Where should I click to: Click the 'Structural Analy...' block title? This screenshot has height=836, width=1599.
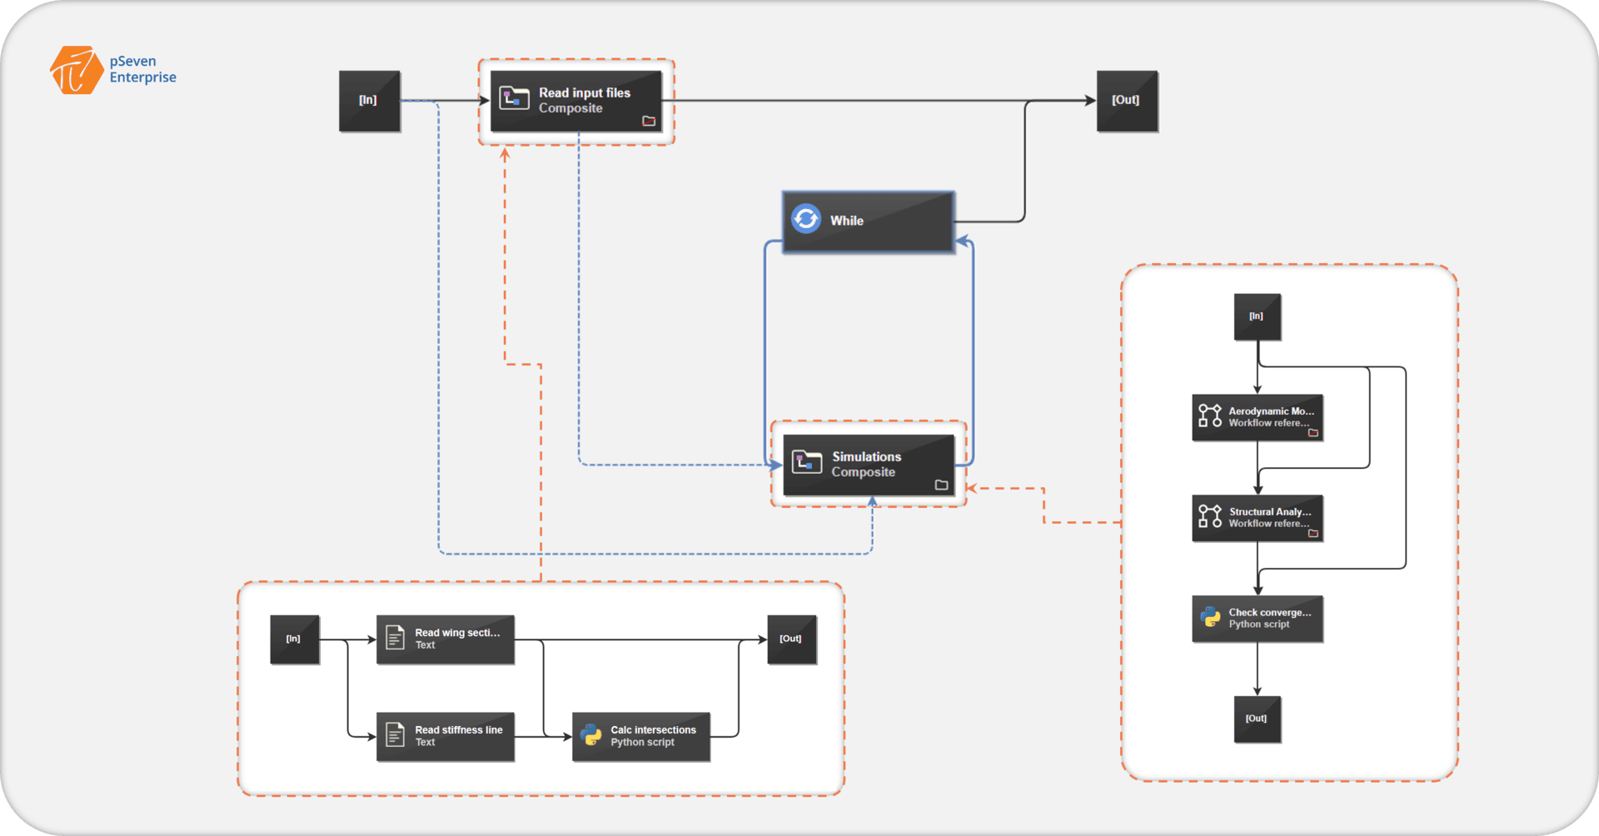pos(1270,511)
